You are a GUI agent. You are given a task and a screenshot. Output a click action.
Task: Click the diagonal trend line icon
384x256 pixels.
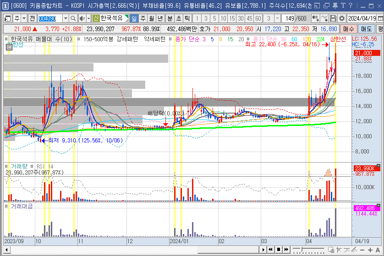pos(354,250)
